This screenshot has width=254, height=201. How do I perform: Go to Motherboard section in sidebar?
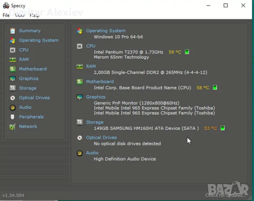(x=33, y=69)
